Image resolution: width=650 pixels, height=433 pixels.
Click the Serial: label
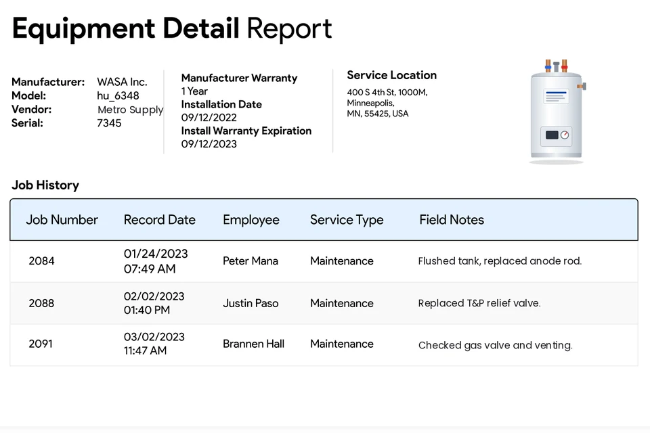[27, 123]
